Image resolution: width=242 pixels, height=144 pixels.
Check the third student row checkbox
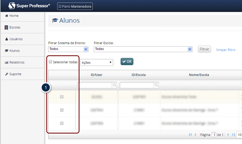click(x=62, y=123)
